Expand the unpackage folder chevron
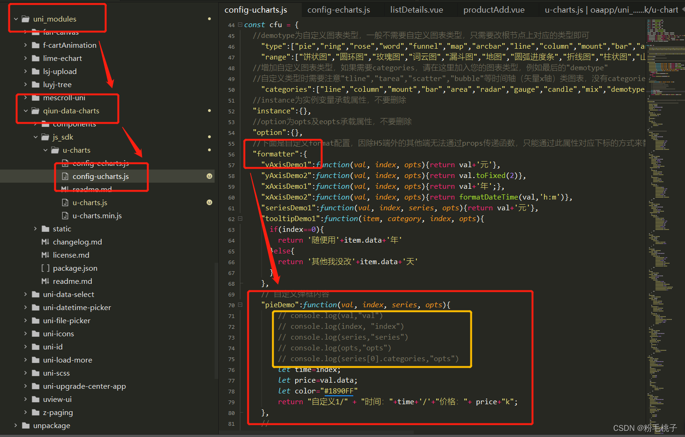This screenshot has height=437, width=685. click(x=16, y=426)
